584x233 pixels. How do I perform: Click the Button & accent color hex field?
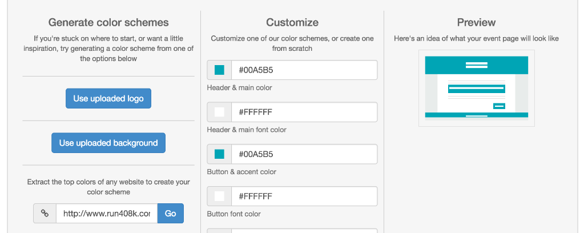click(304, 154)
